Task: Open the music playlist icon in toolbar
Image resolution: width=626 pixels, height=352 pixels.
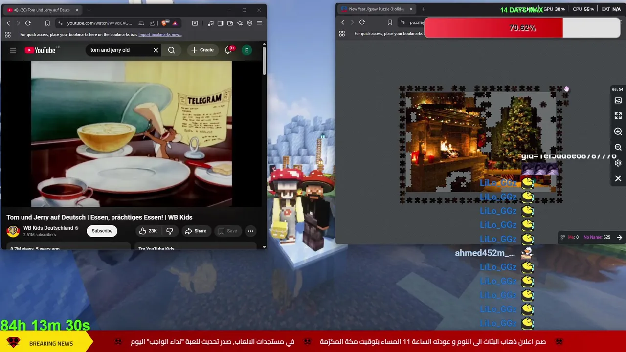Action: [x=210, y=23]
